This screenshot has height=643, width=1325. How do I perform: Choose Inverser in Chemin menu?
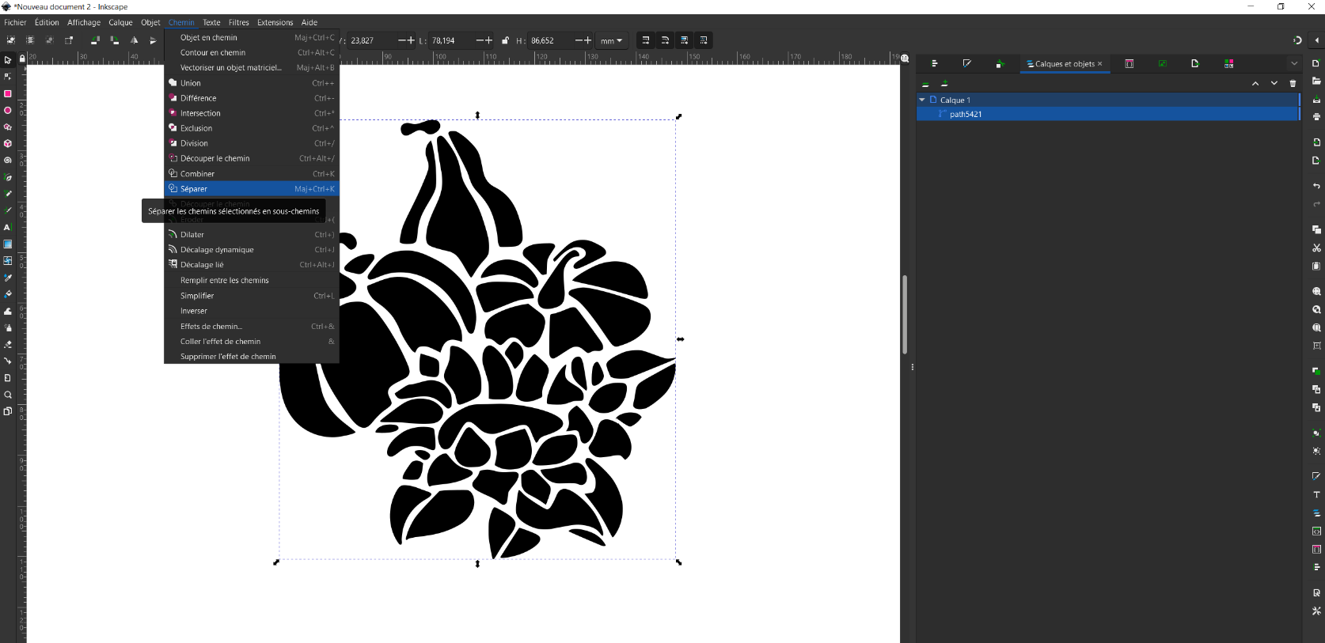pyautogui.click(x=252, y=311)
